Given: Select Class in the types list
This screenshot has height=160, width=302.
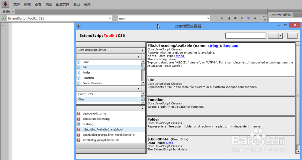Looking at the screenshot, I should (x=109, y=99).
